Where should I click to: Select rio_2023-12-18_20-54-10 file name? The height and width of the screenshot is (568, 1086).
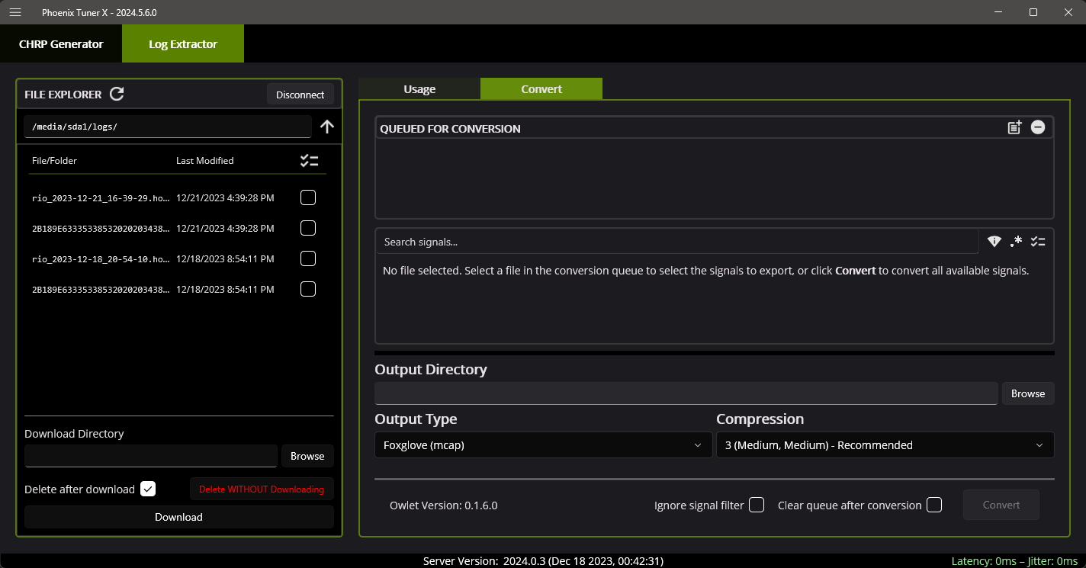coord(101,258)
